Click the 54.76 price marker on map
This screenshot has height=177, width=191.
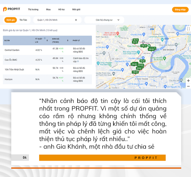[x=135, y=42]
